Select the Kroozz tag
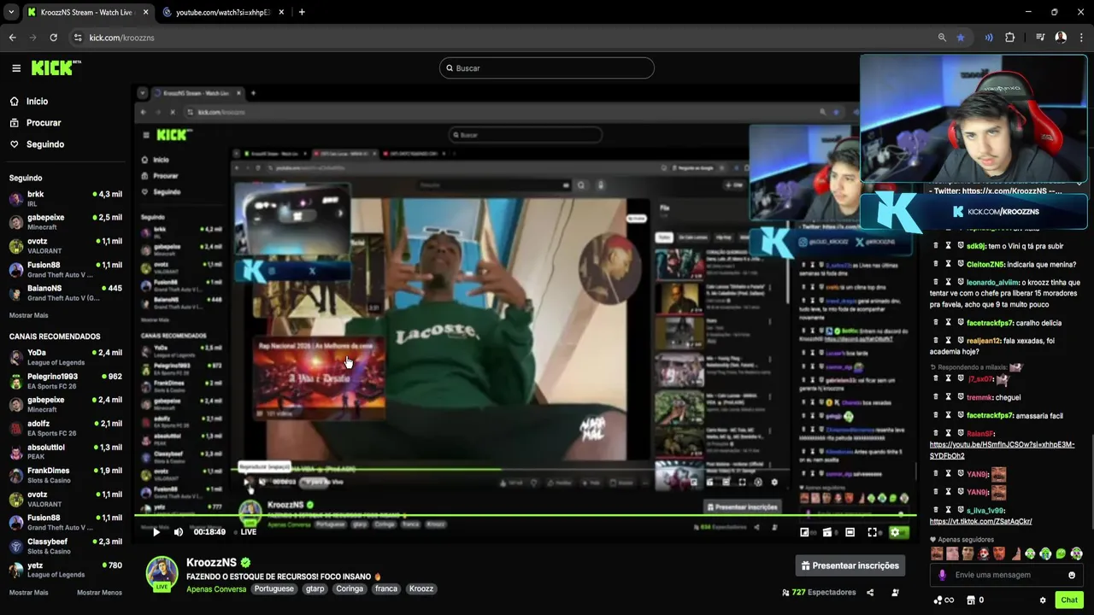Viewport: 1094px width, 615px height. pos(421,589)
